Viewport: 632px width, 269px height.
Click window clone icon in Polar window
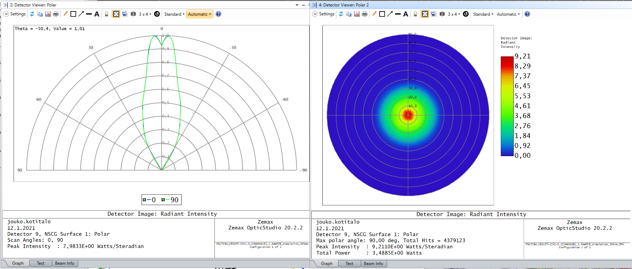[x=125, y=14]
